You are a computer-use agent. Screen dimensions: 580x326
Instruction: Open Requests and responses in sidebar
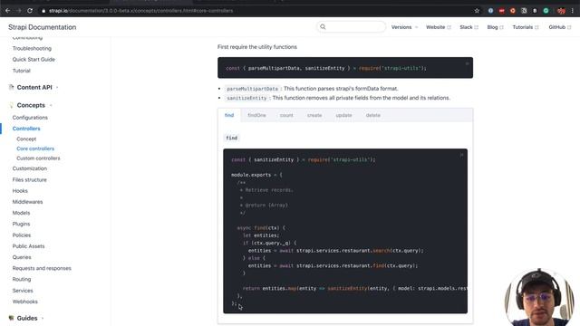(42, 268)
